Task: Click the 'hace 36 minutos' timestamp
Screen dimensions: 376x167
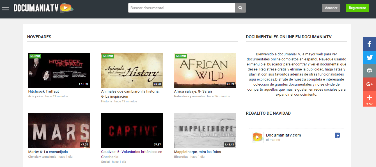Action: (218, 97)
